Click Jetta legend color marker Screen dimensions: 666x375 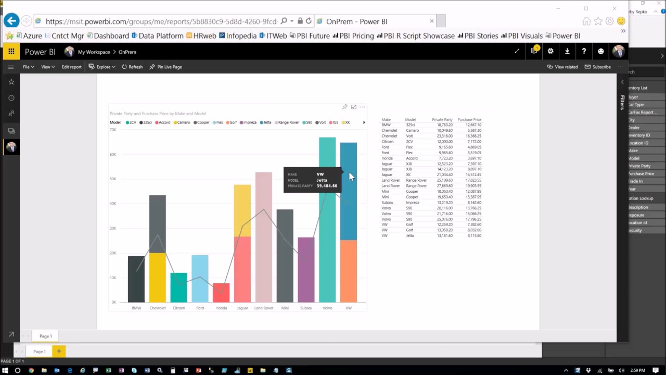tap(262, 122)
